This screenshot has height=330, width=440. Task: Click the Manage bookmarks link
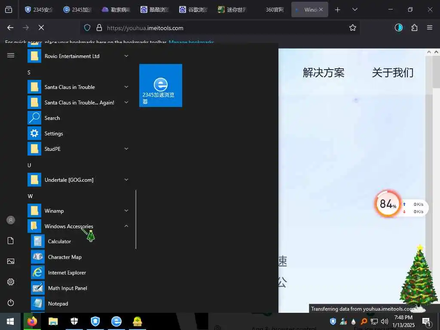click(191, 43)
